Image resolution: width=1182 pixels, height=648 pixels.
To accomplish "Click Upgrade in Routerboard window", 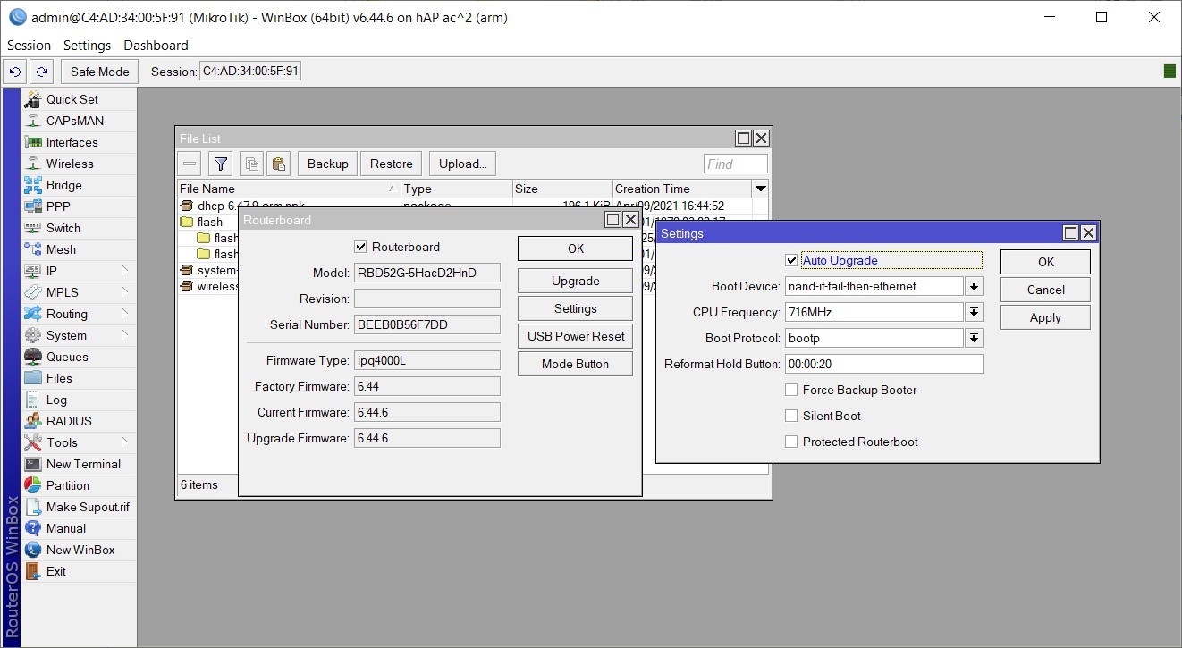I will tap(575, 281).
